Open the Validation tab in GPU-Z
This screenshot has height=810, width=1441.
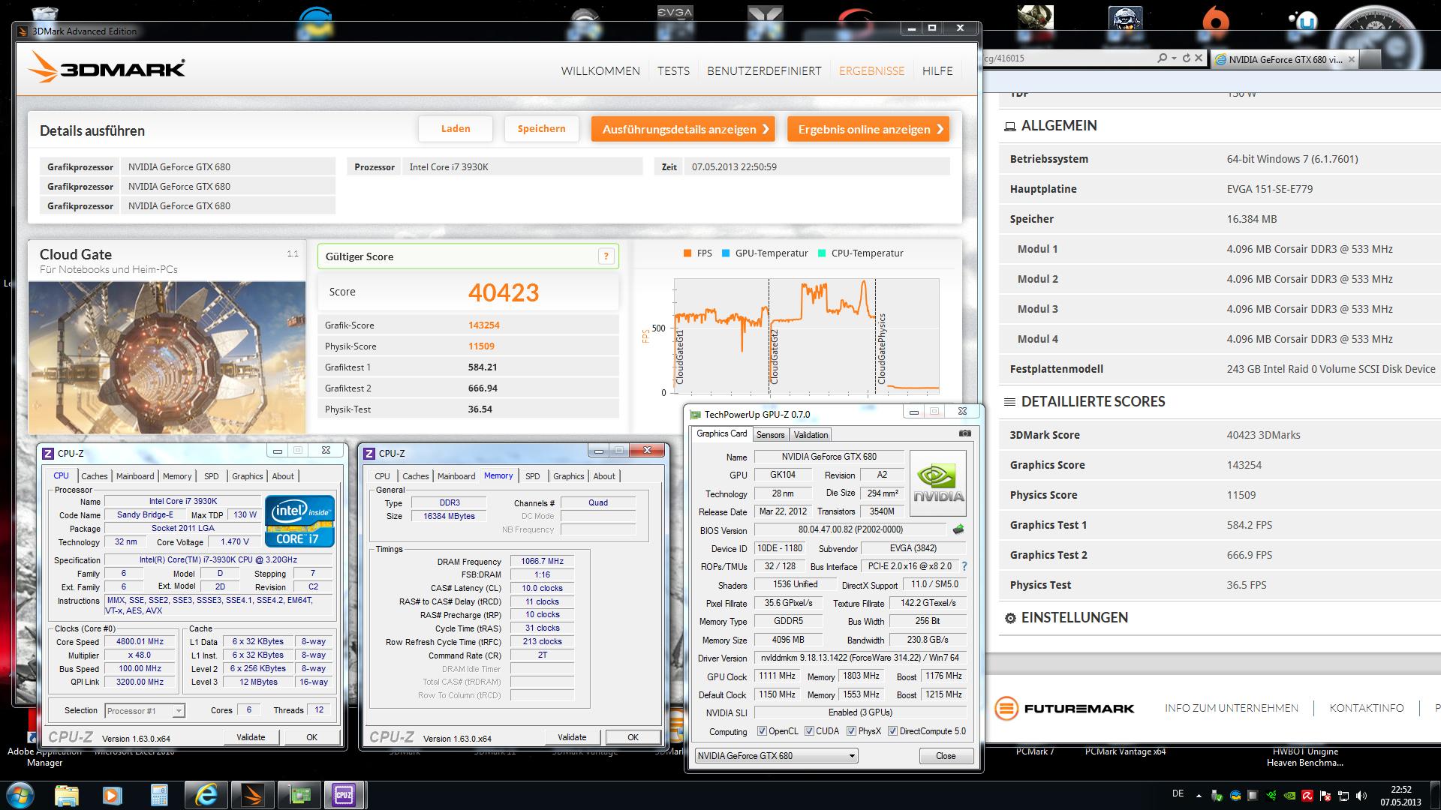pos(811,435)
